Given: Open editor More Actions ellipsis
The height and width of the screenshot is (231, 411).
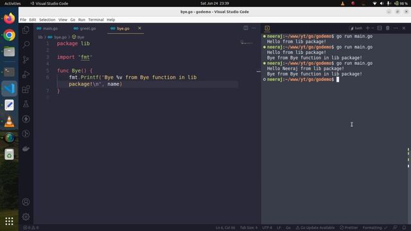Looking at the screenshot, I should (254, 28).
